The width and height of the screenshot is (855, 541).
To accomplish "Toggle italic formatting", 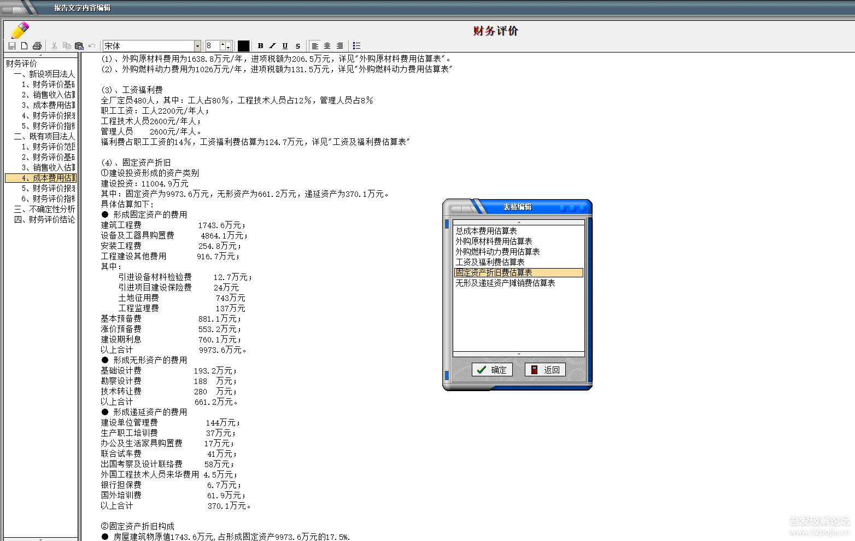I will [272, 46].
